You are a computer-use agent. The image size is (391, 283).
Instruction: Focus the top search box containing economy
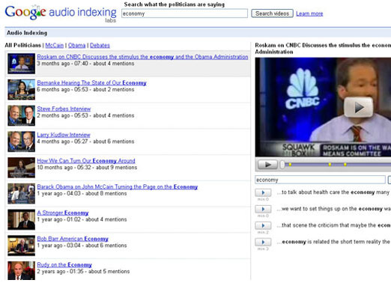[184, 13]
